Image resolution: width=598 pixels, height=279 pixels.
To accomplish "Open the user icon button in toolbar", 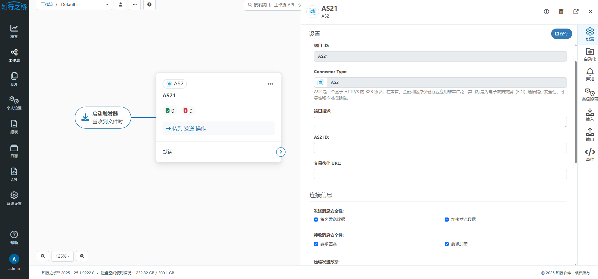I will [x=120, y=5].
